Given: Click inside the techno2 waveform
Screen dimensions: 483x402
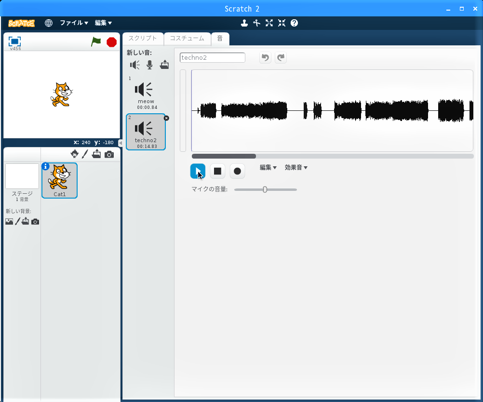Looking at the screenshot, I should 332,110.
